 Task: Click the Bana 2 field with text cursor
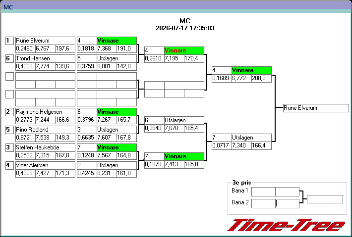(x=288, y=203)
